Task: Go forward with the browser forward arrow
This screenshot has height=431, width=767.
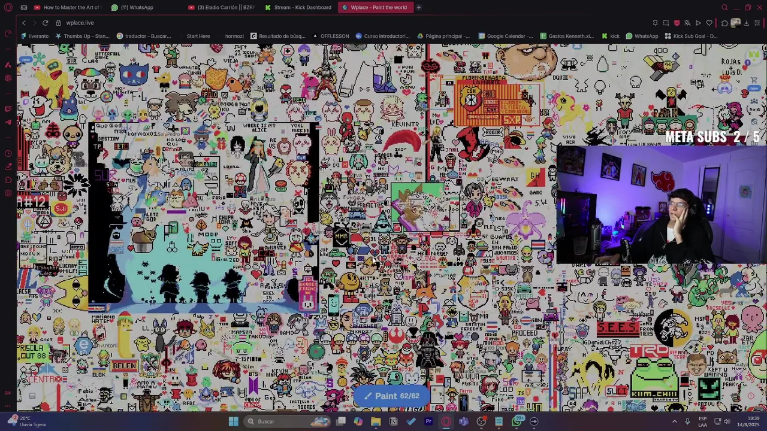Action: click(x=34, y=23)
